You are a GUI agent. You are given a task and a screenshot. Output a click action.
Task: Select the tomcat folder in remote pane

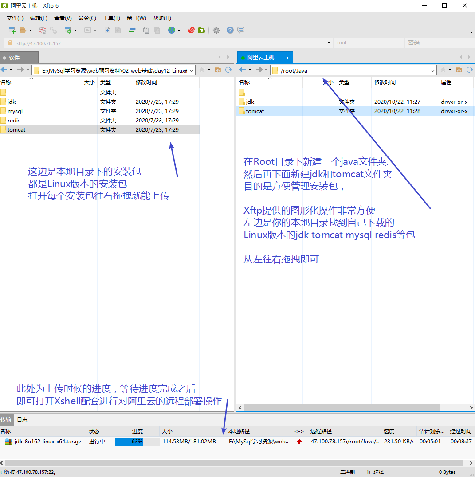[355, 111]
